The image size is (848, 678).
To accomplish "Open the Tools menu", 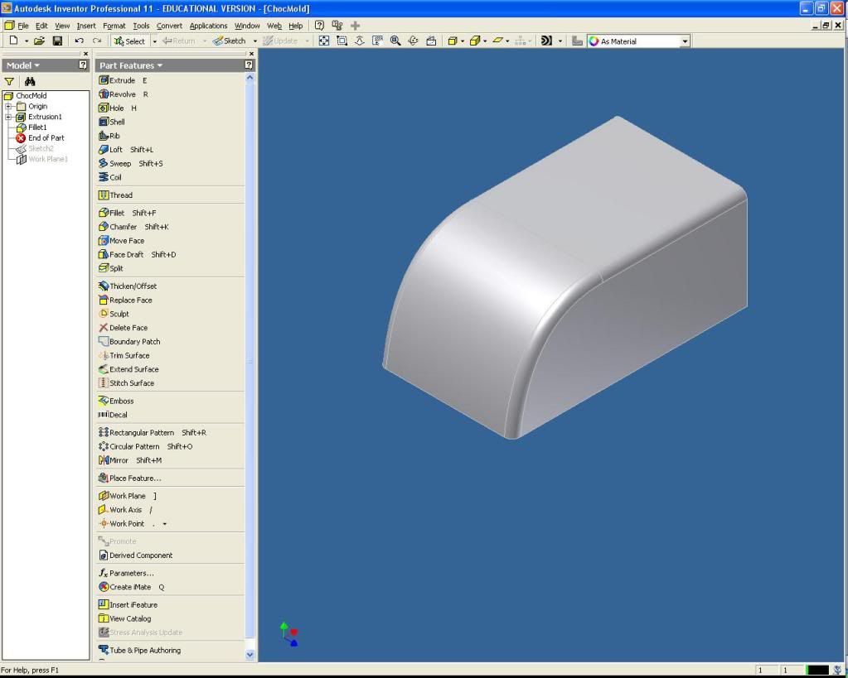I will click(x=141, y=26).
